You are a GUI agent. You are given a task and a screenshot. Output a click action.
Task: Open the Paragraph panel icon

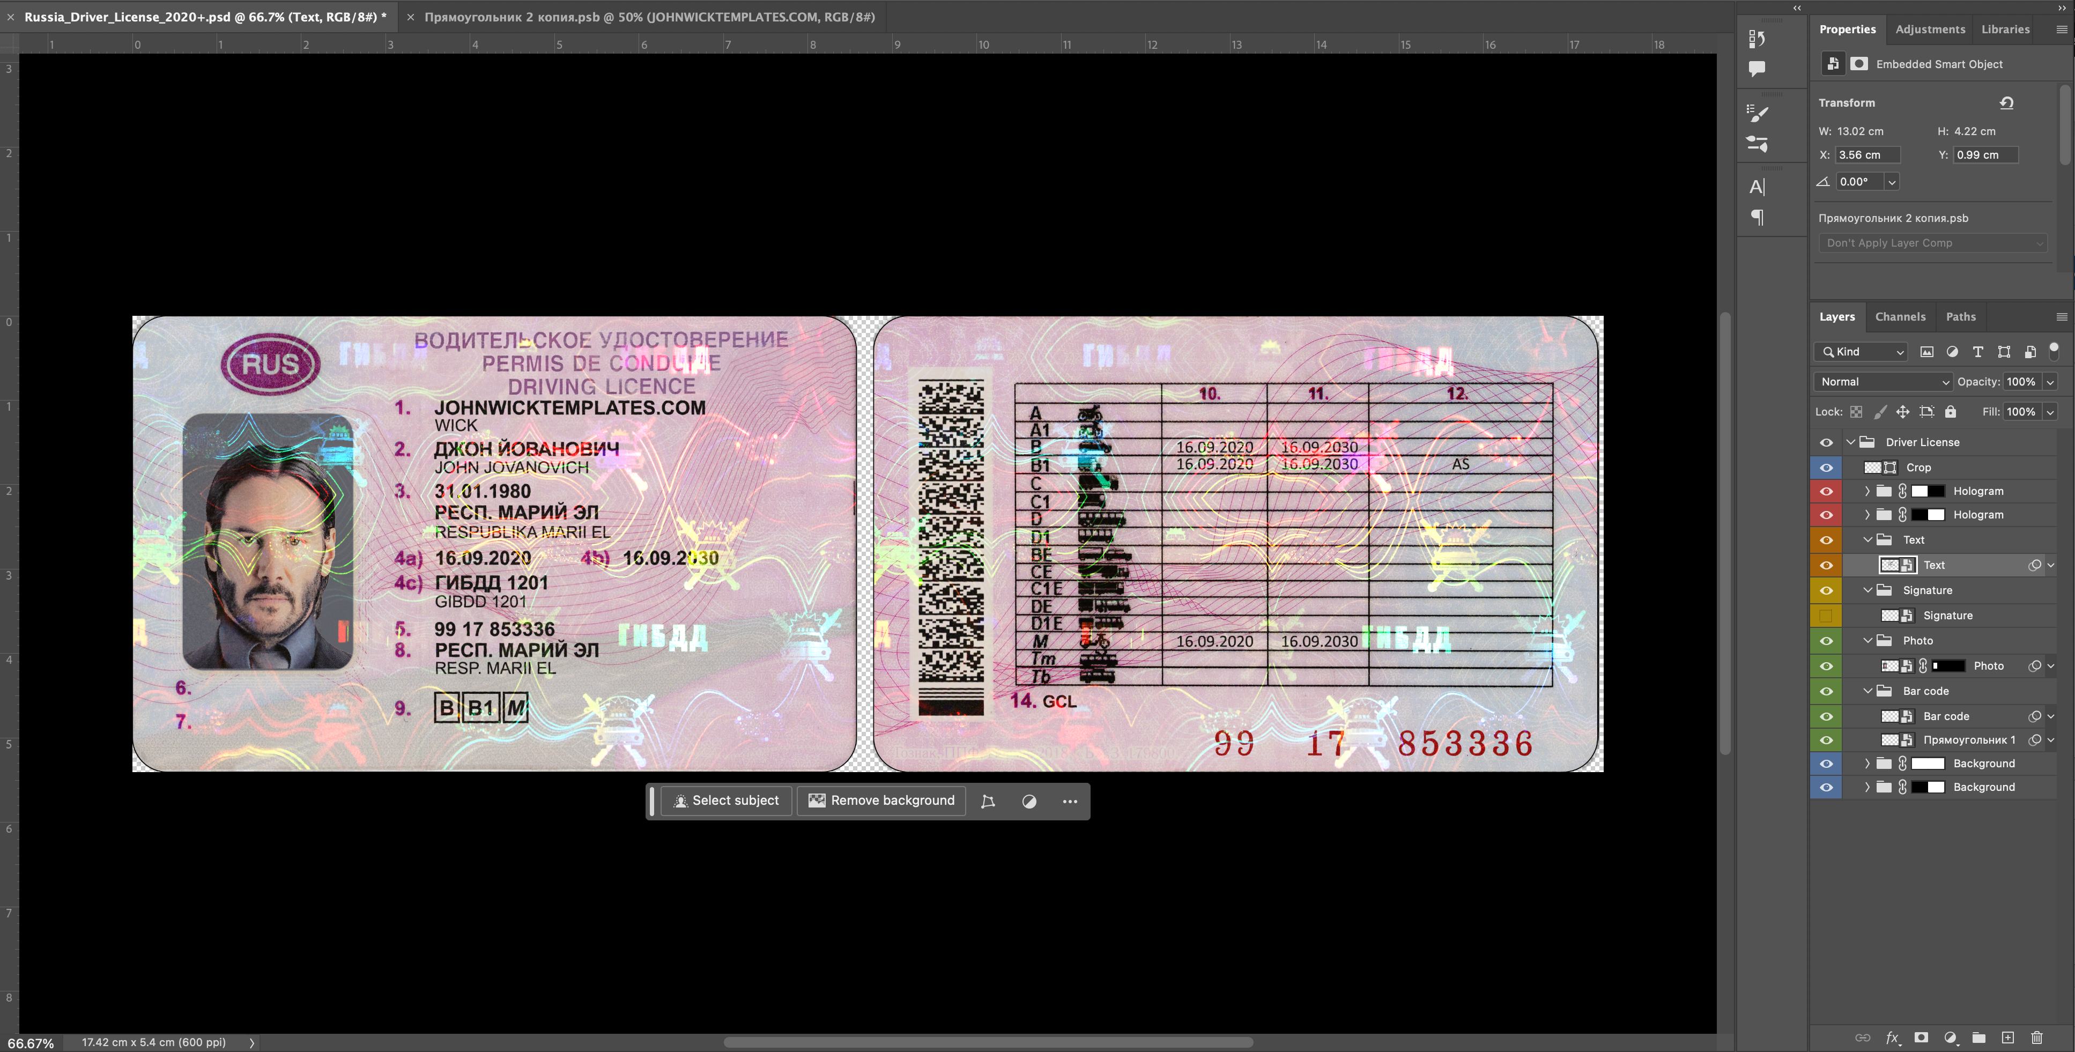coord(1757,218)
